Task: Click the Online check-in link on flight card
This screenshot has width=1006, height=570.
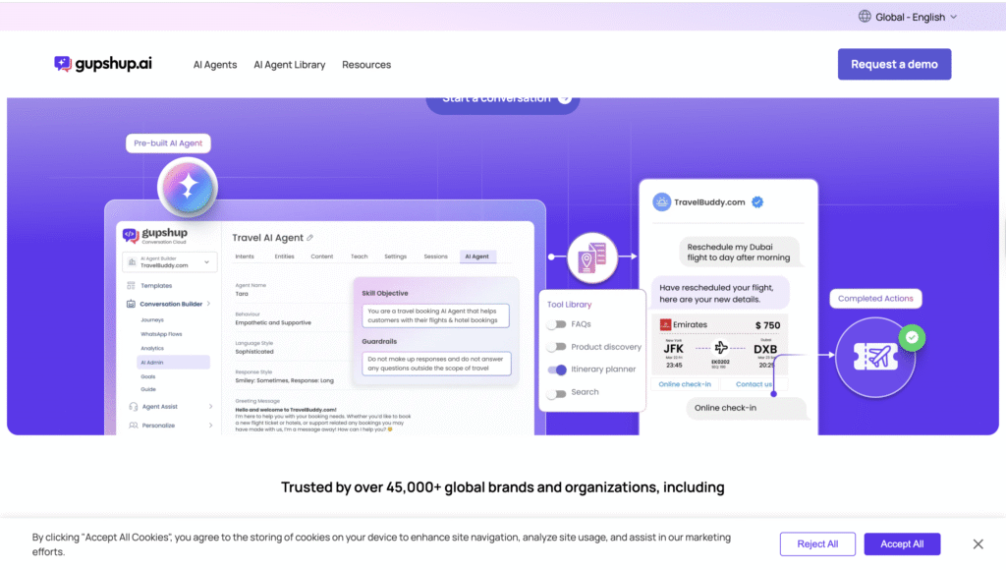Action: tap(685, 384)
